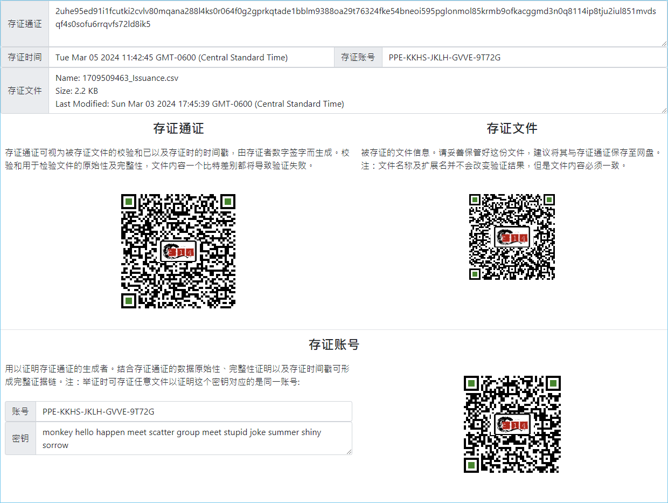
Task: Click the 存证通证 description paragraph
Action: point(178,159)
